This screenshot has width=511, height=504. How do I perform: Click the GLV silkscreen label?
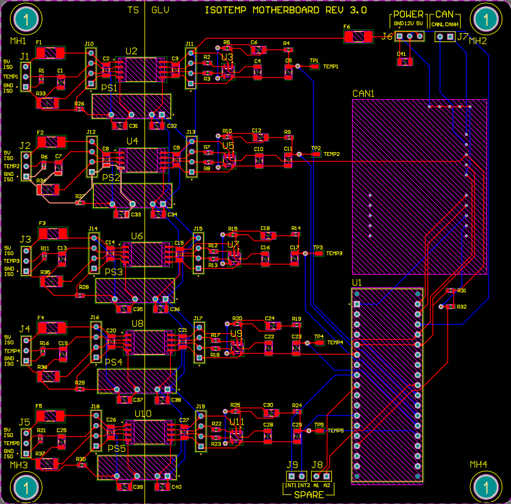tap(160, 11)
